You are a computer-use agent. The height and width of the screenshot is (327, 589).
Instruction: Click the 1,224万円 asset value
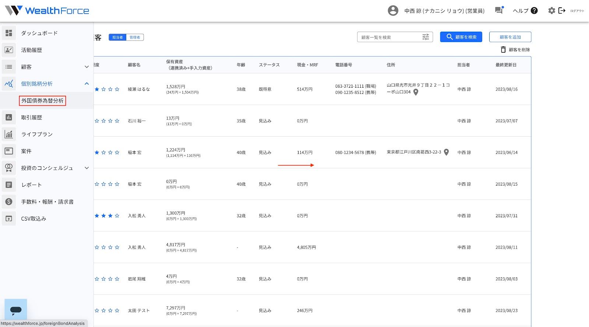(176, 150)
